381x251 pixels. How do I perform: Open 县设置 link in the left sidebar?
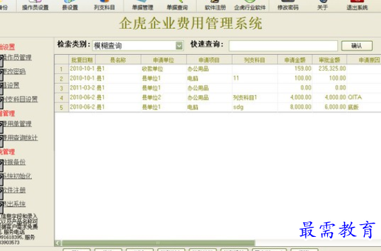[x=11, y=85]
